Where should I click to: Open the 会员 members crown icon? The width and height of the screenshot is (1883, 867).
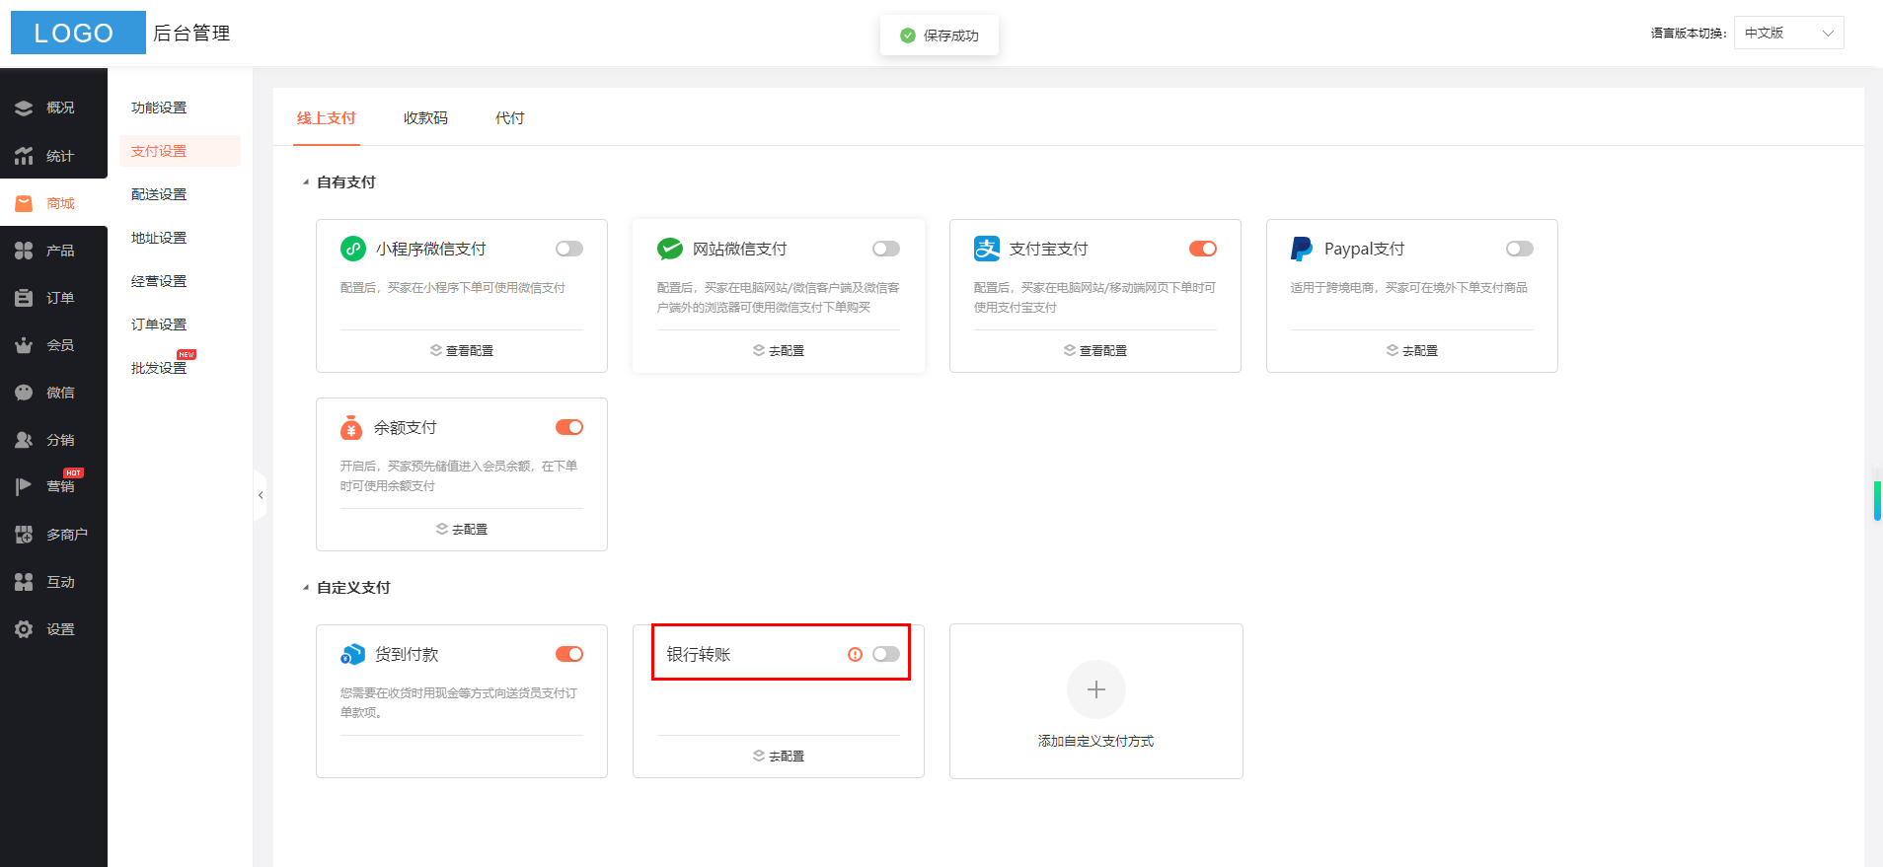tap(24, 345)
